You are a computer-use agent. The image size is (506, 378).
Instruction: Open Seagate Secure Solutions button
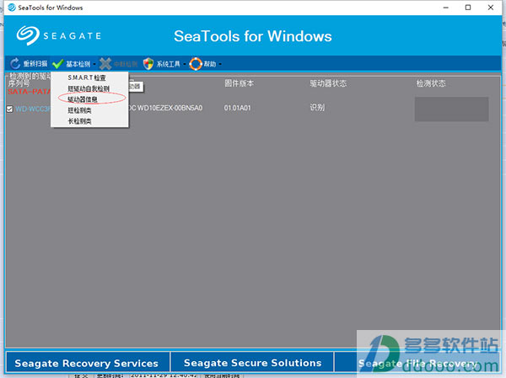pyautogui.click(x=252, y=363)
